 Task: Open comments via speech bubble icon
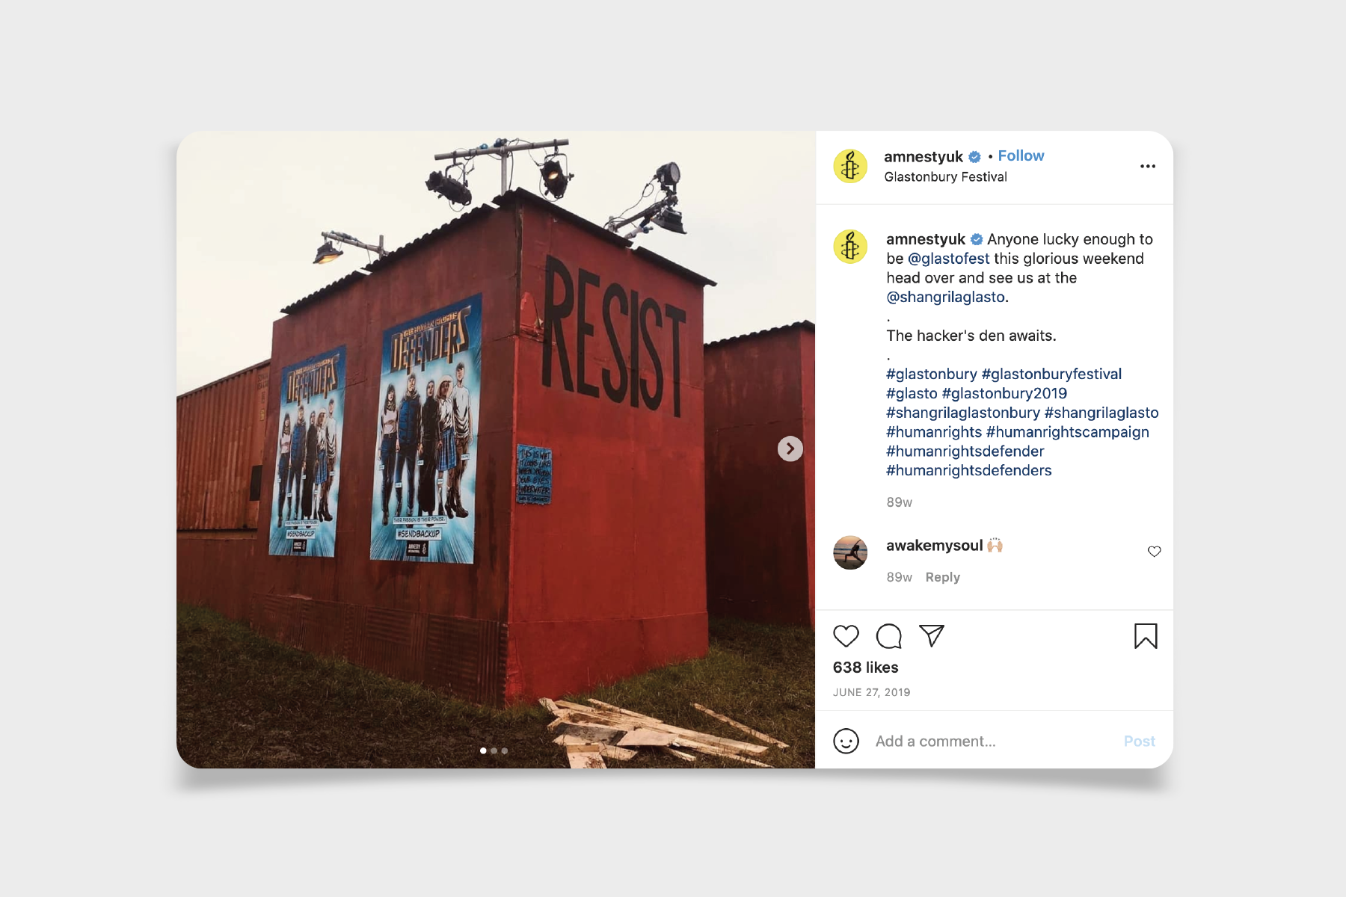click(888, 636)
